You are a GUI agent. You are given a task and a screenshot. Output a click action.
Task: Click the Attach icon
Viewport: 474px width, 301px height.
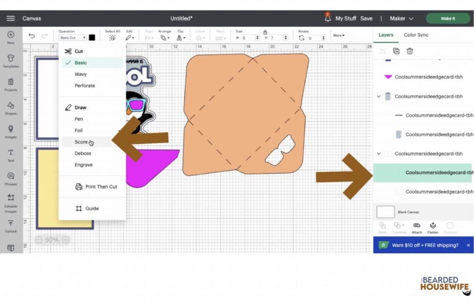(417, 227)
